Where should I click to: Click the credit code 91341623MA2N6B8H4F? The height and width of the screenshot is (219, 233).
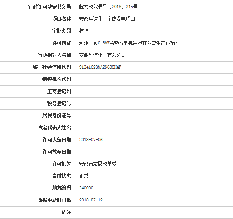click(100, 67)
